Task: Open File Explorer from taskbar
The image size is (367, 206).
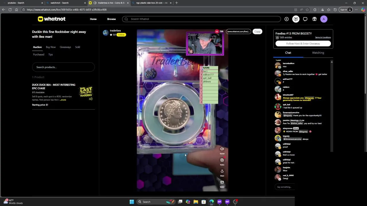Action: (x=196, y=202)
